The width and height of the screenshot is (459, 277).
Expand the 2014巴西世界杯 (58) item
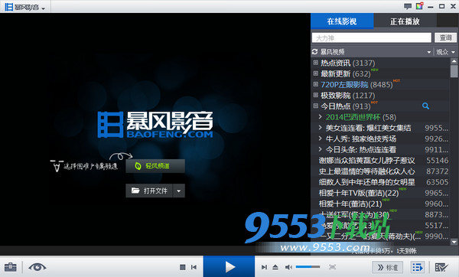click(321, 117)
